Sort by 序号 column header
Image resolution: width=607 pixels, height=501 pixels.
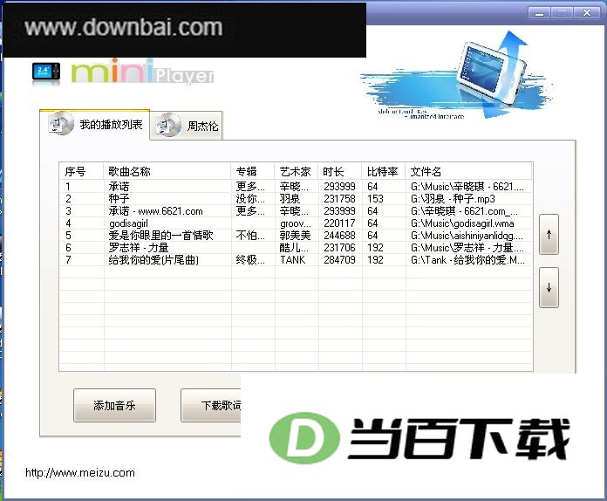pos(81,171)
